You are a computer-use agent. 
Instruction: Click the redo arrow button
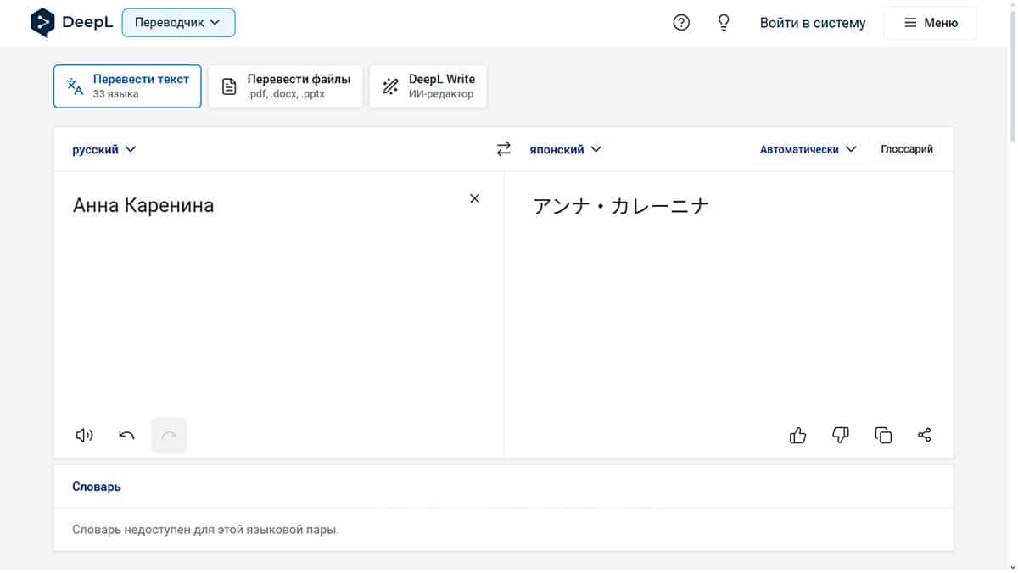pyautogui.click(x=169, y=436)
